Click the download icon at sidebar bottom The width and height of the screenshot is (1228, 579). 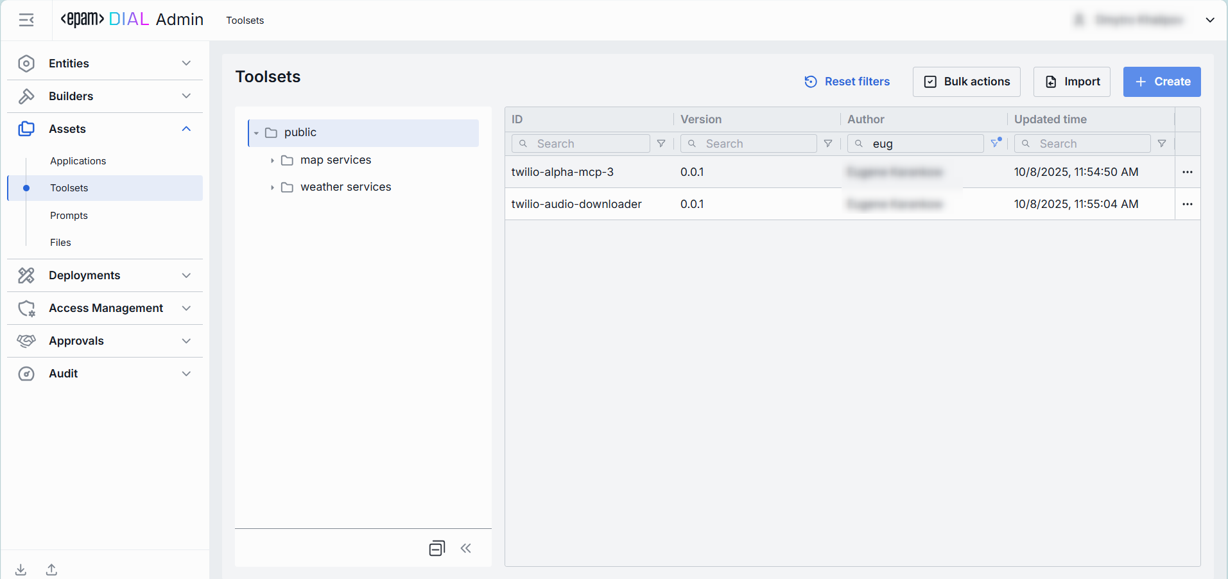pos(21,569)
